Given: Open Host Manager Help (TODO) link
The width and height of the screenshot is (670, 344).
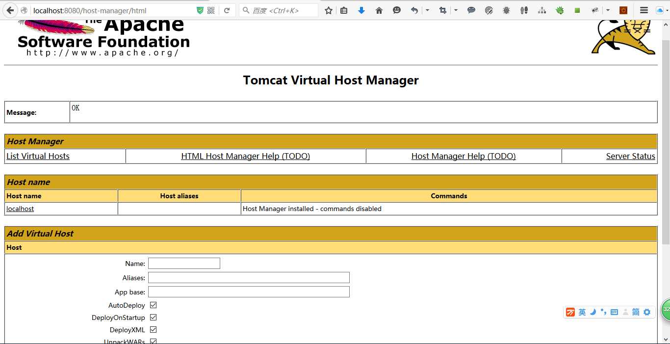Looking at the screenshot, I should tap(464, 156).
